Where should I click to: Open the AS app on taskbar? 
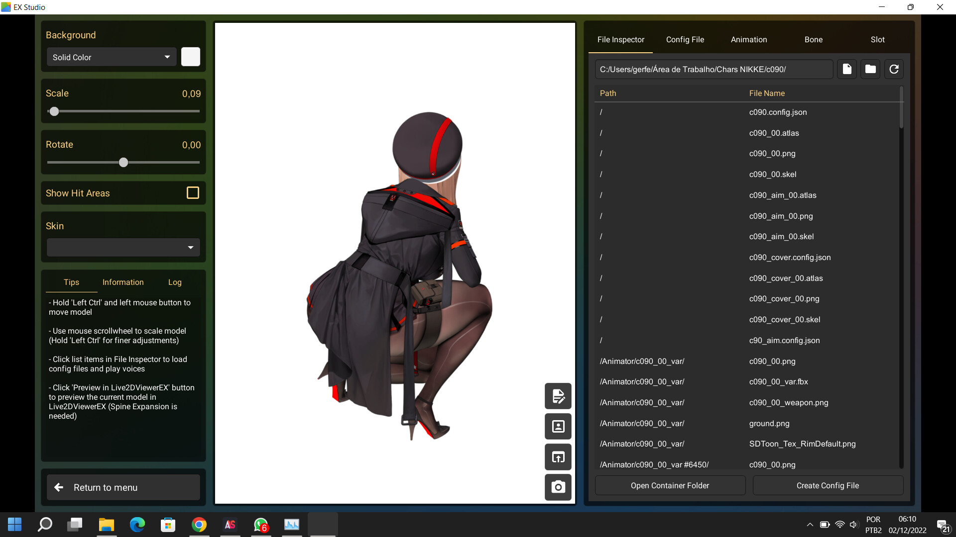(230, 525)
